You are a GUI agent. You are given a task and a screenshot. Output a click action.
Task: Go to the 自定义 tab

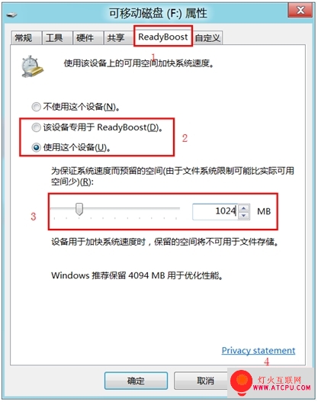coord(207,38)
